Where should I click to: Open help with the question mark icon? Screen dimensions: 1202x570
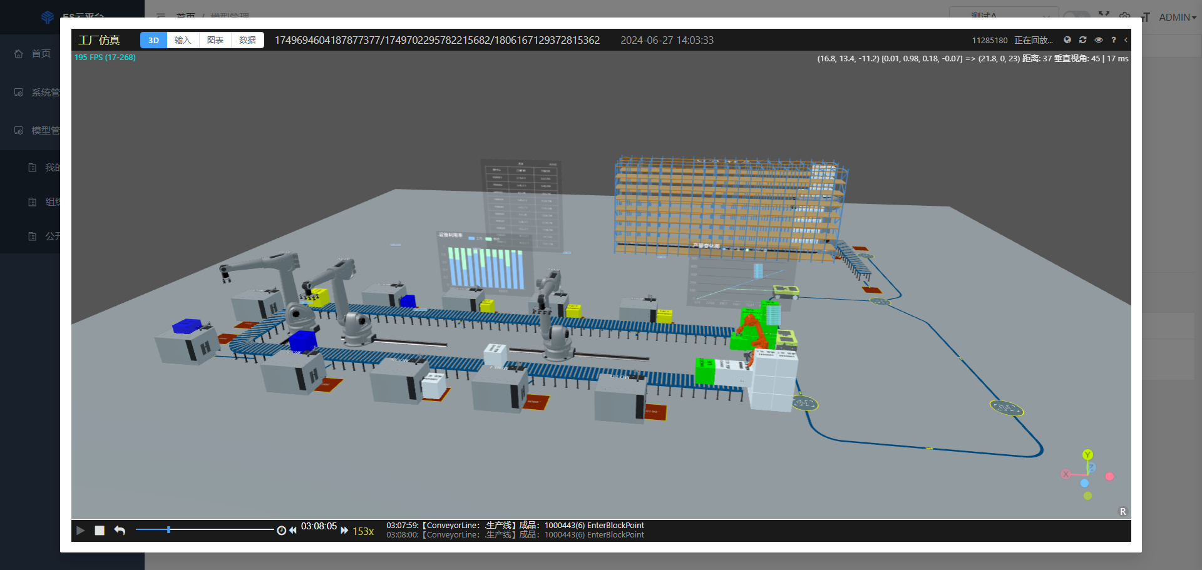(x=1113, y=40)
